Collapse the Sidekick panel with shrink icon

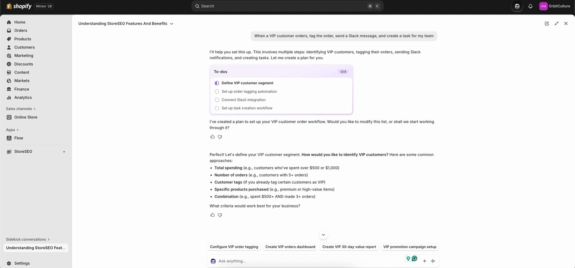point(557,23)
